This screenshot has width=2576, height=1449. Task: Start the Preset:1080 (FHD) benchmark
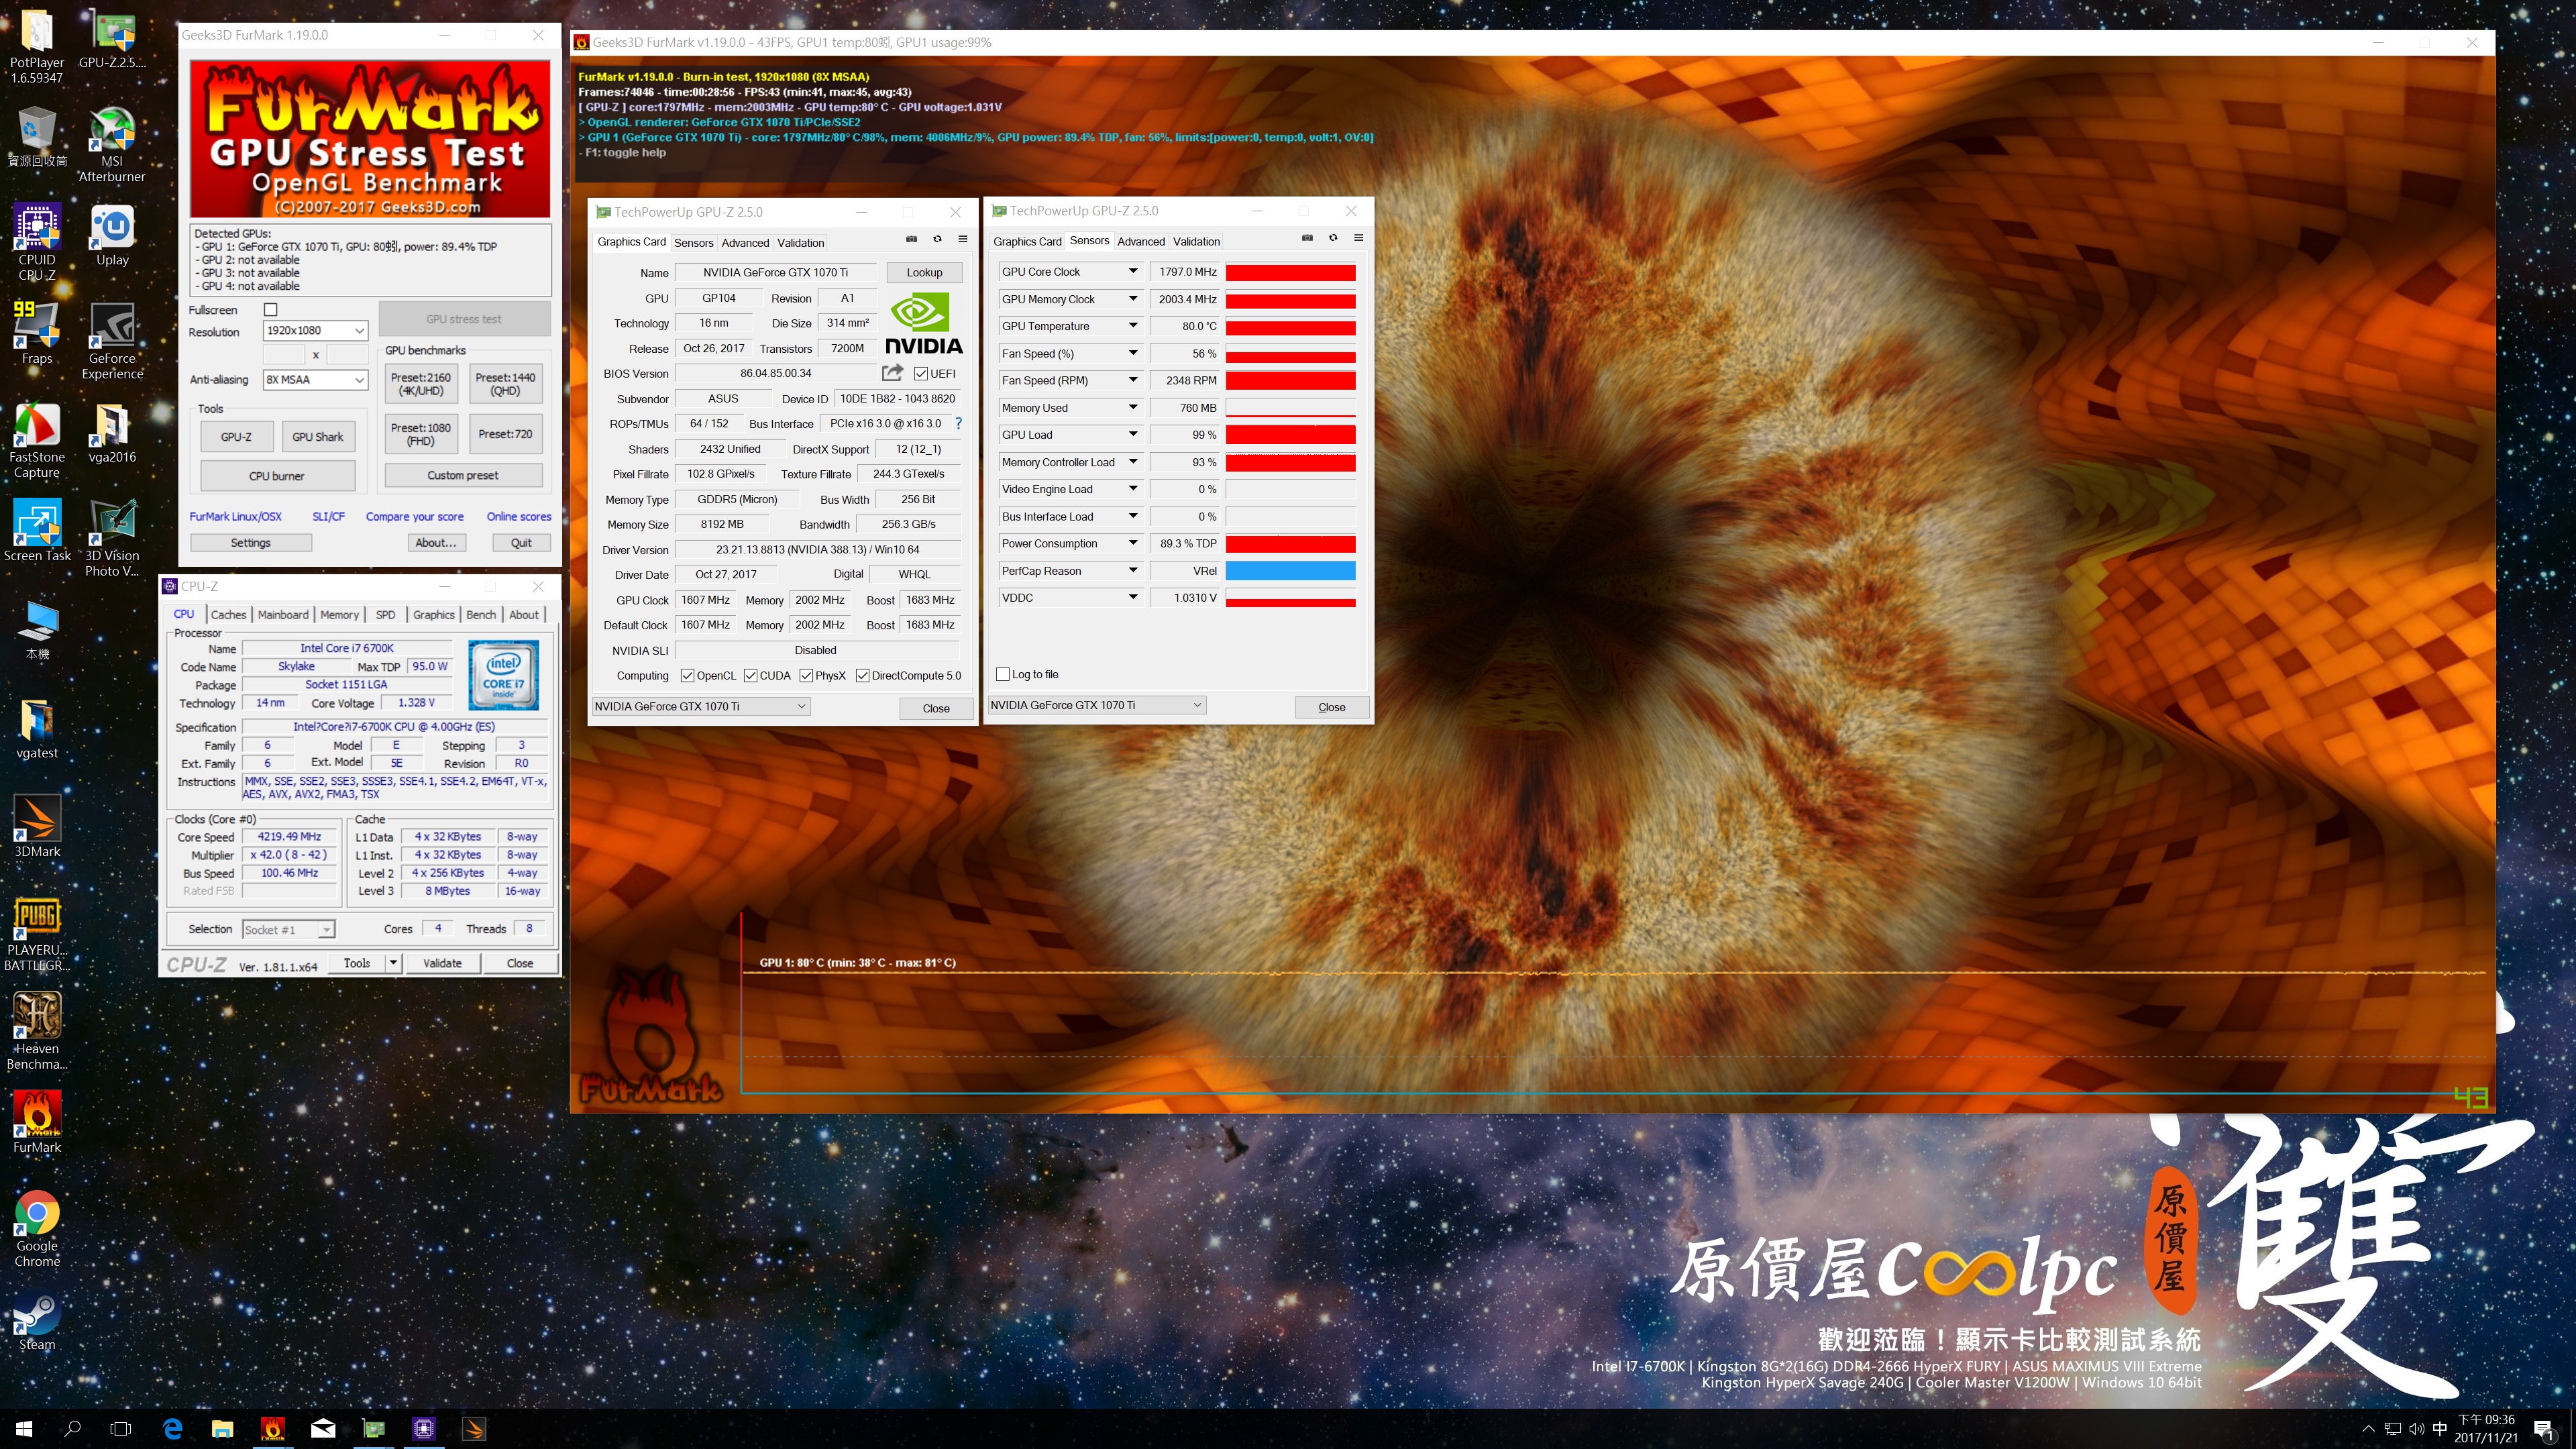[x=421, y=434]
